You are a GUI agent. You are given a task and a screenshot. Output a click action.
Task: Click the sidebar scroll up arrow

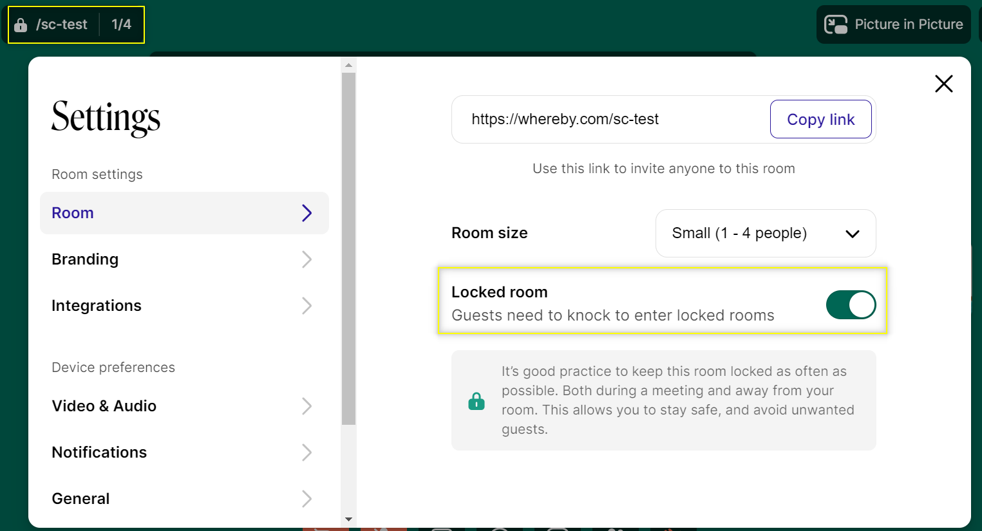(348, 65)
